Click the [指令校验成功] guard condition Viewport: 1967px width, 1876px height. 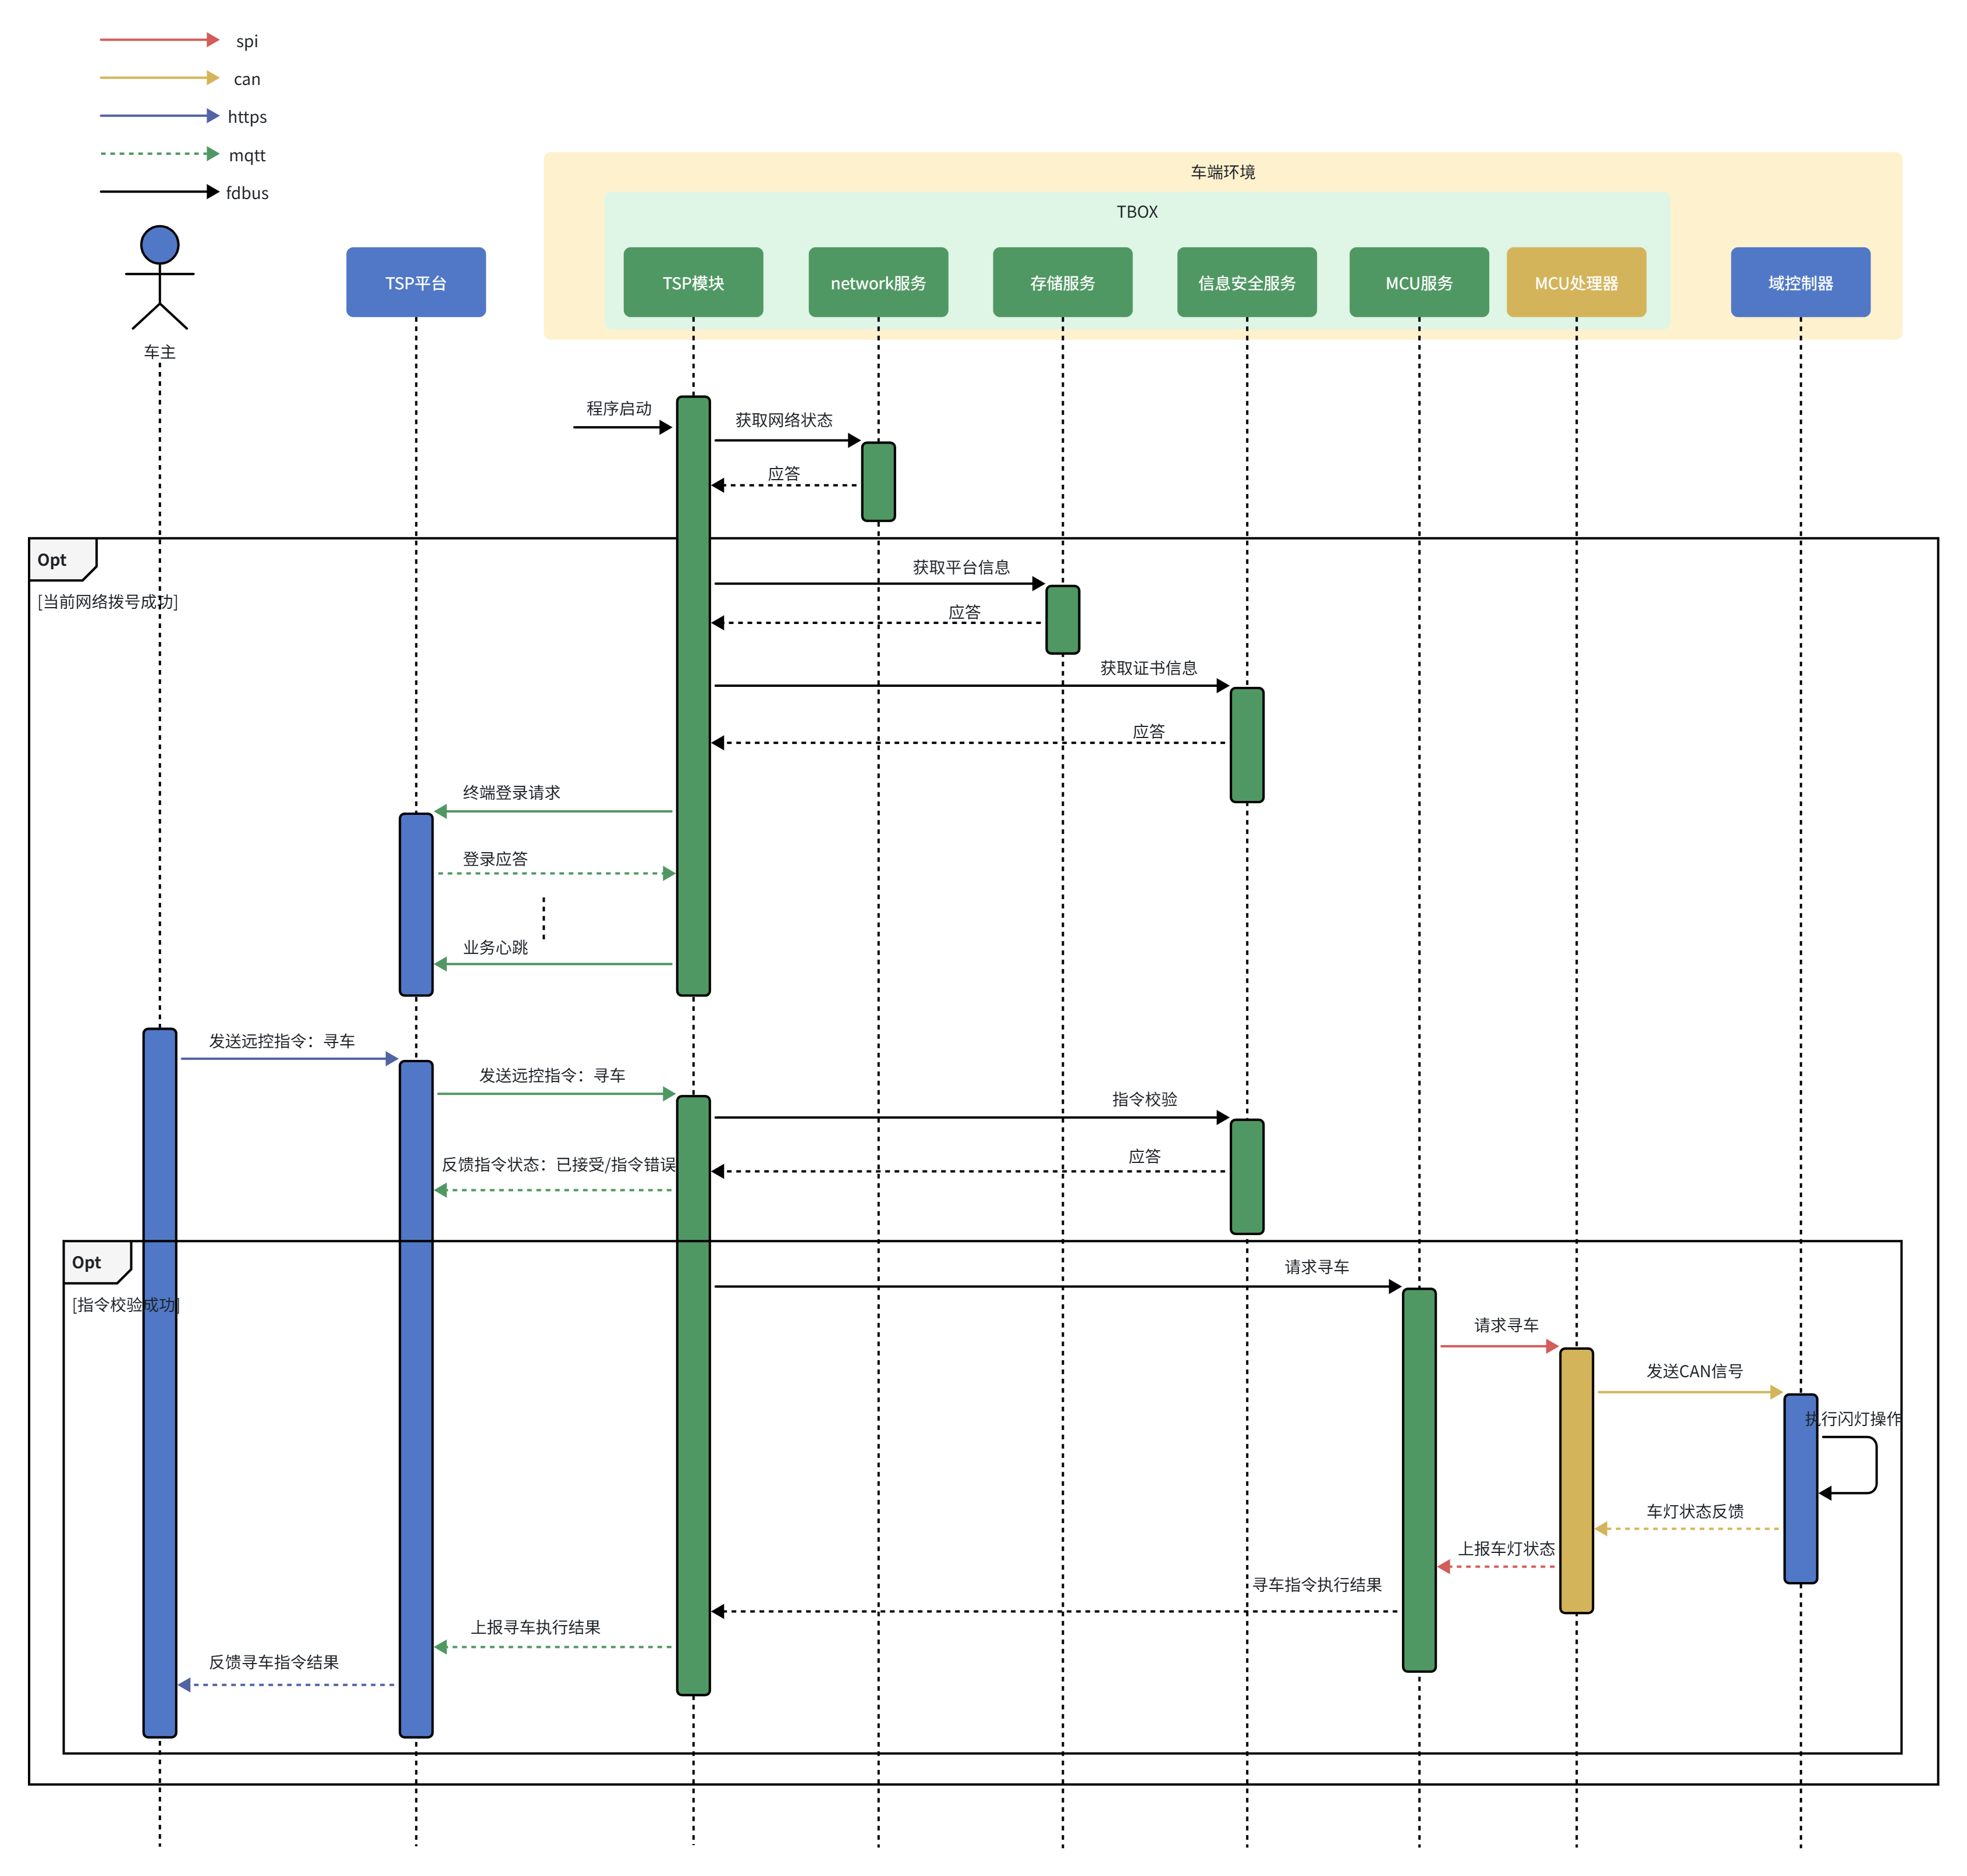[126, 1304]
